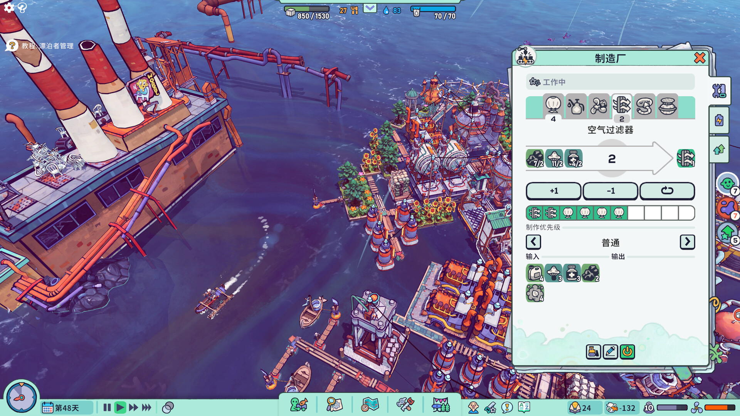Image resolution: width=740 pixels, height=416 pixels.
Task: Select the pencil rename icon in the factory panel
Action: pos(610,352)
